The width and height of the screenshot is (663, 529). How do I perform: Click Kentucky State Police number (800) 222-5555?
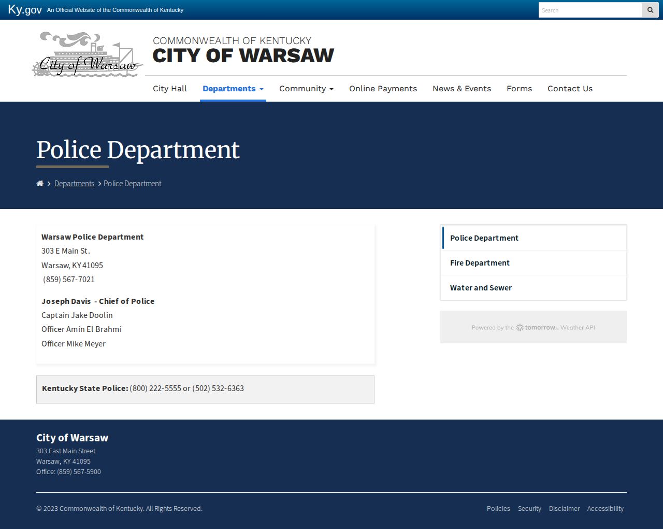point(155,388)
